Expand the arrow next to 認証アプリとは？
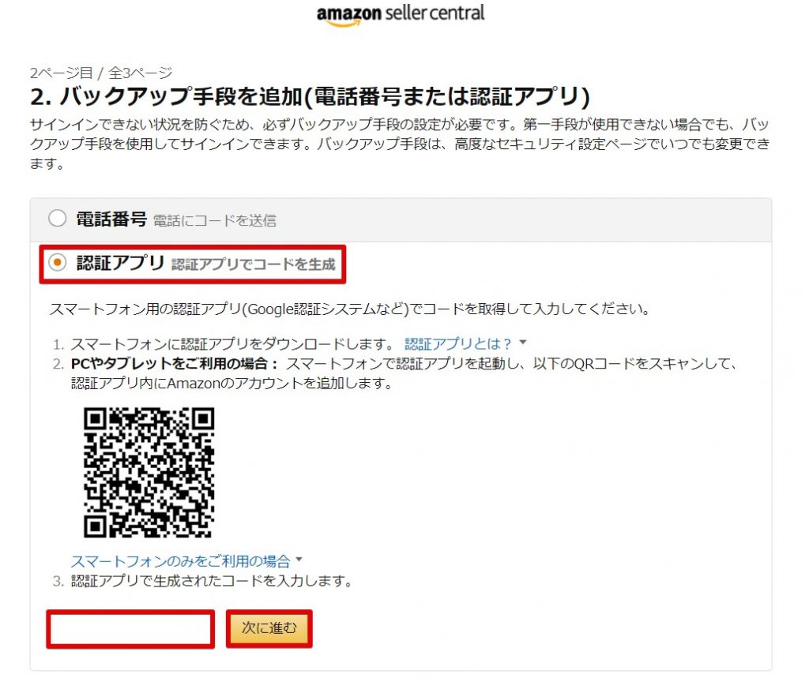 523,343
